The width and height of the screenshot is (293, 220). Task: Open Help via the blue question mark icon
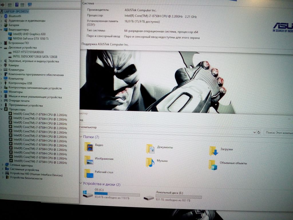[x=17, y=5]
